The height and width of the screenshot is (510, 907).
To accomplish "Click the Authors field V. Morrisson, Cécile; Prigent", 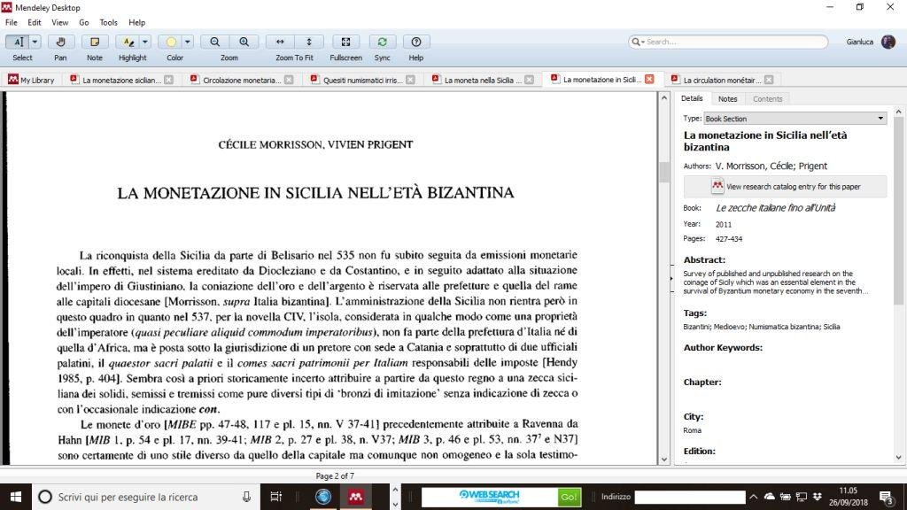I will pos(771,166).
